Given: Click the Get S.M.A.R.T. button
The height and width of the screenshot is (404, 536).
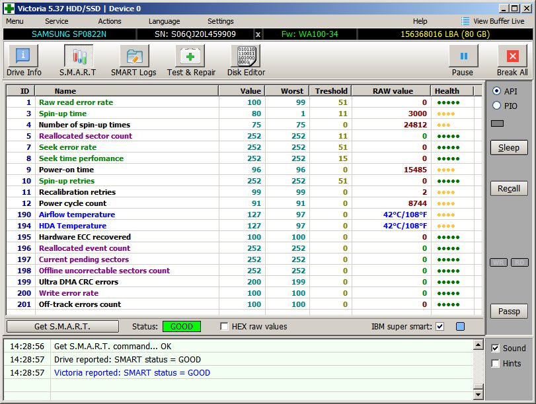Looking at the screenshot, I should coord(63,327).
